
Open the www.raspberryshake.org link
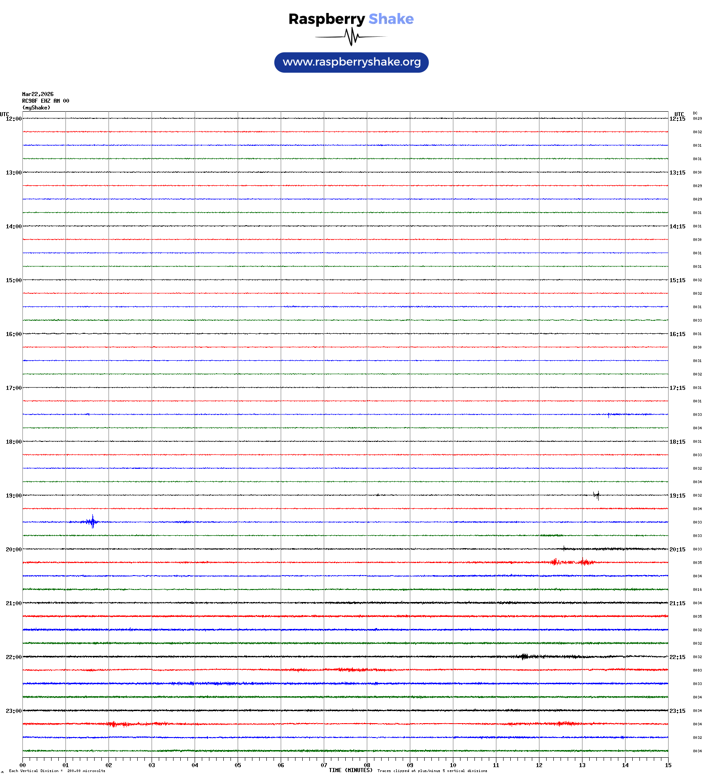pyautogui.click(x=351, y=62)
